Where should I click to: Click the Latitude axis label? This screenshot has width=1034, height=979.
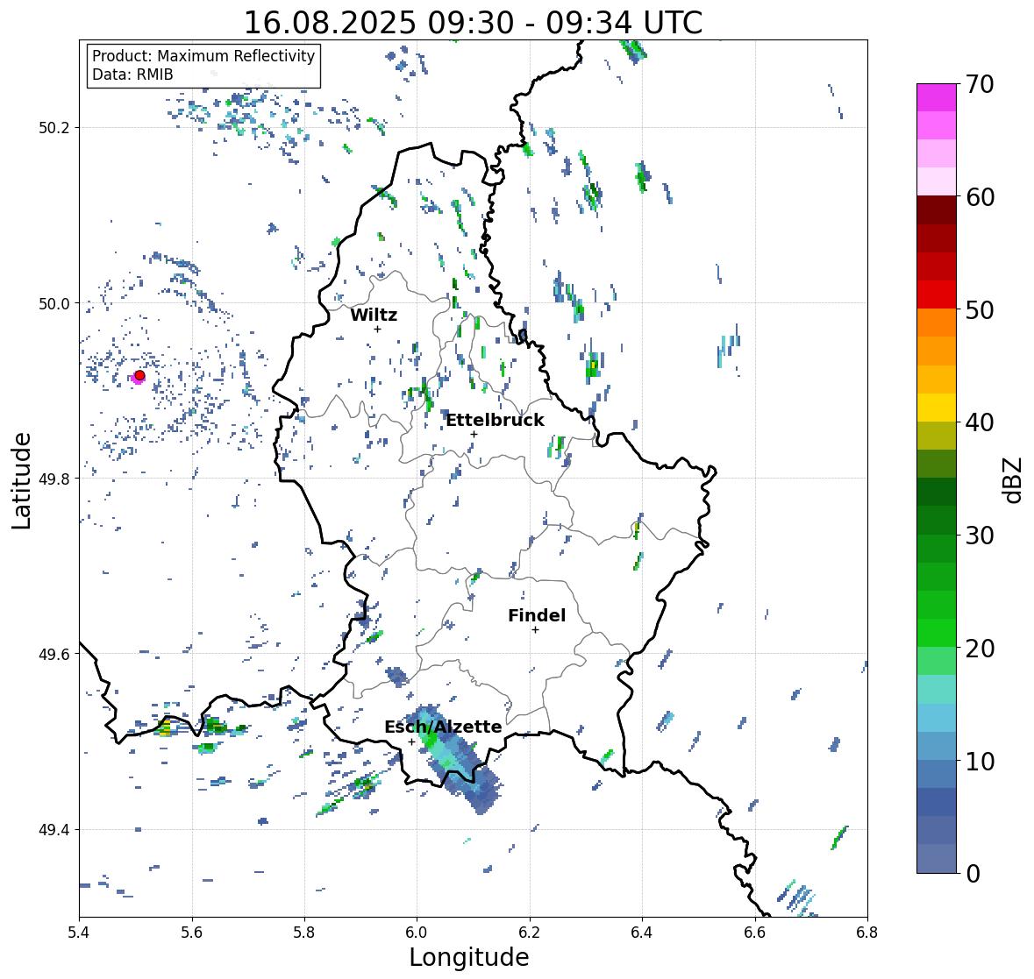coord(22,481)
